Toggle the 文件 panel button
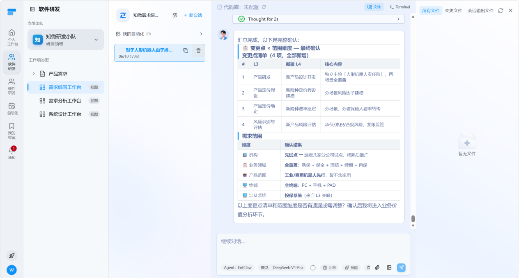Screen dimensions: 519x278 (x=374, y=7)
